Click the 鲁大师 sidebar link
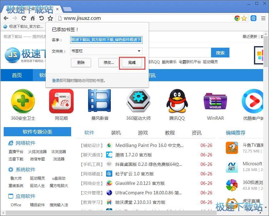Viewport: 269px width, 216px height. [16, 178]
